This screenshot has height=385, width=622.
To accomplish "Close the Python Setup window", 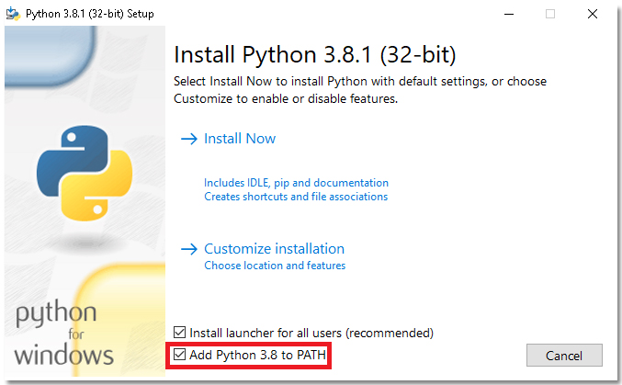I will (594, 14).
